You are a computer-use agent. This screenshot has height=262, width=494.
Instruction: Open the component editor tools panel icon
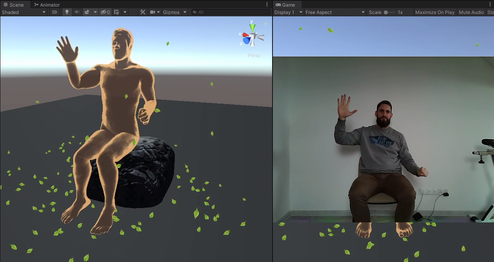[x=142, y=12]
